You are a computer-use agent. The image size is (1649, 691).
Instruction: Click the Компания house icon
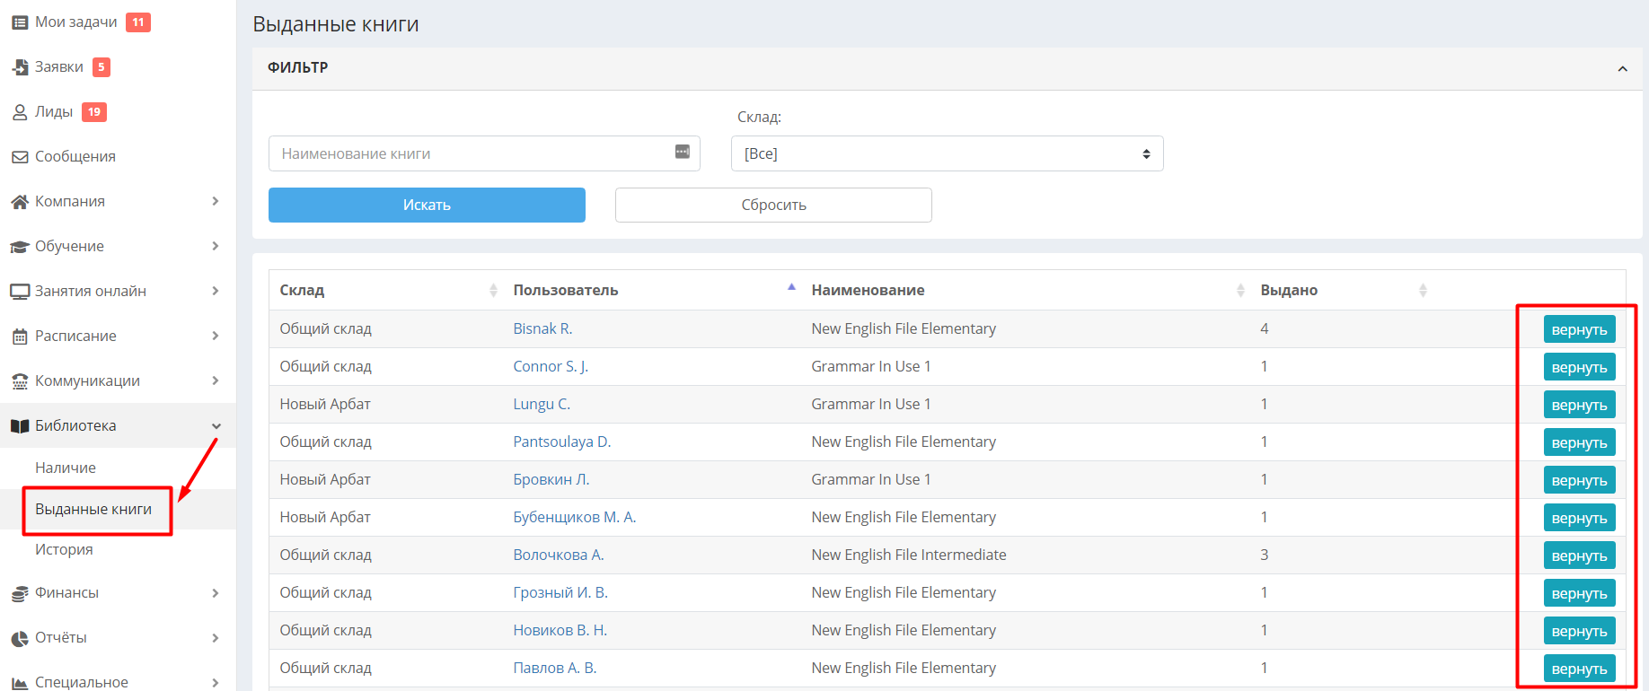tap(20, 202)
